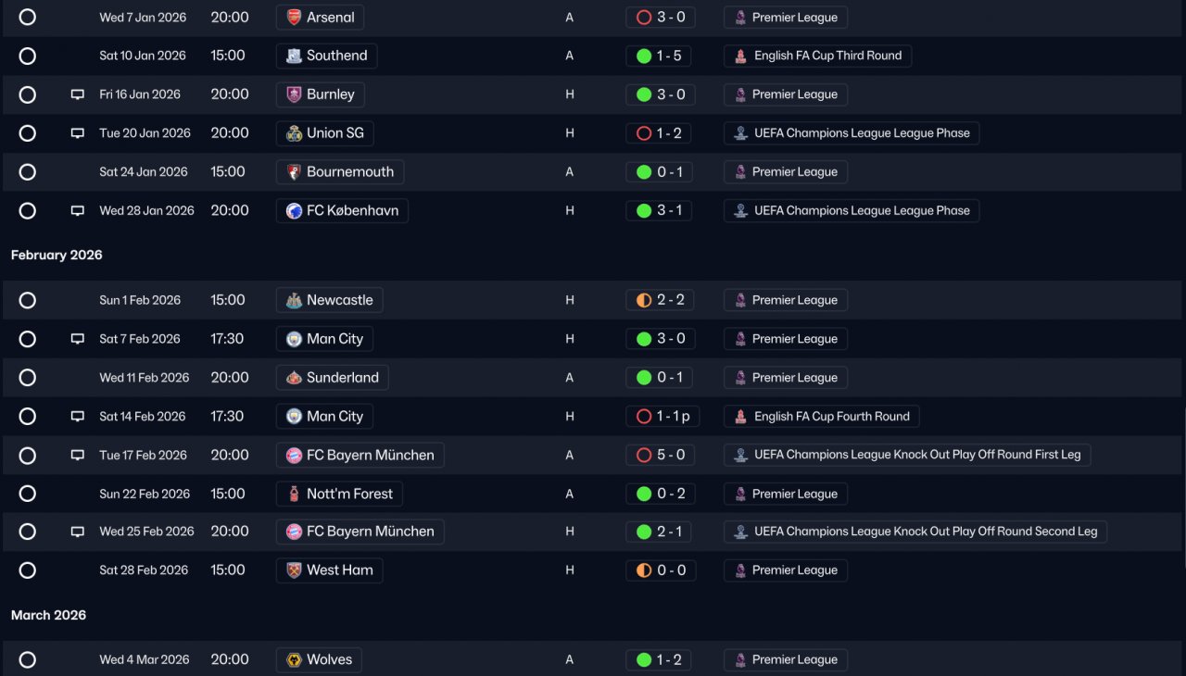
Task: Click the Arsenal club badge icon
Action: (294, 17)
